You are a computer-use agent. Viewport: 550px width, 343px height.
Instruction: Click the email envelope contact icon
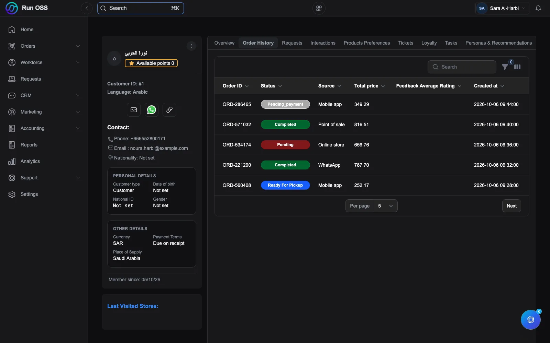pyautogui.click(x=134, y=110)
